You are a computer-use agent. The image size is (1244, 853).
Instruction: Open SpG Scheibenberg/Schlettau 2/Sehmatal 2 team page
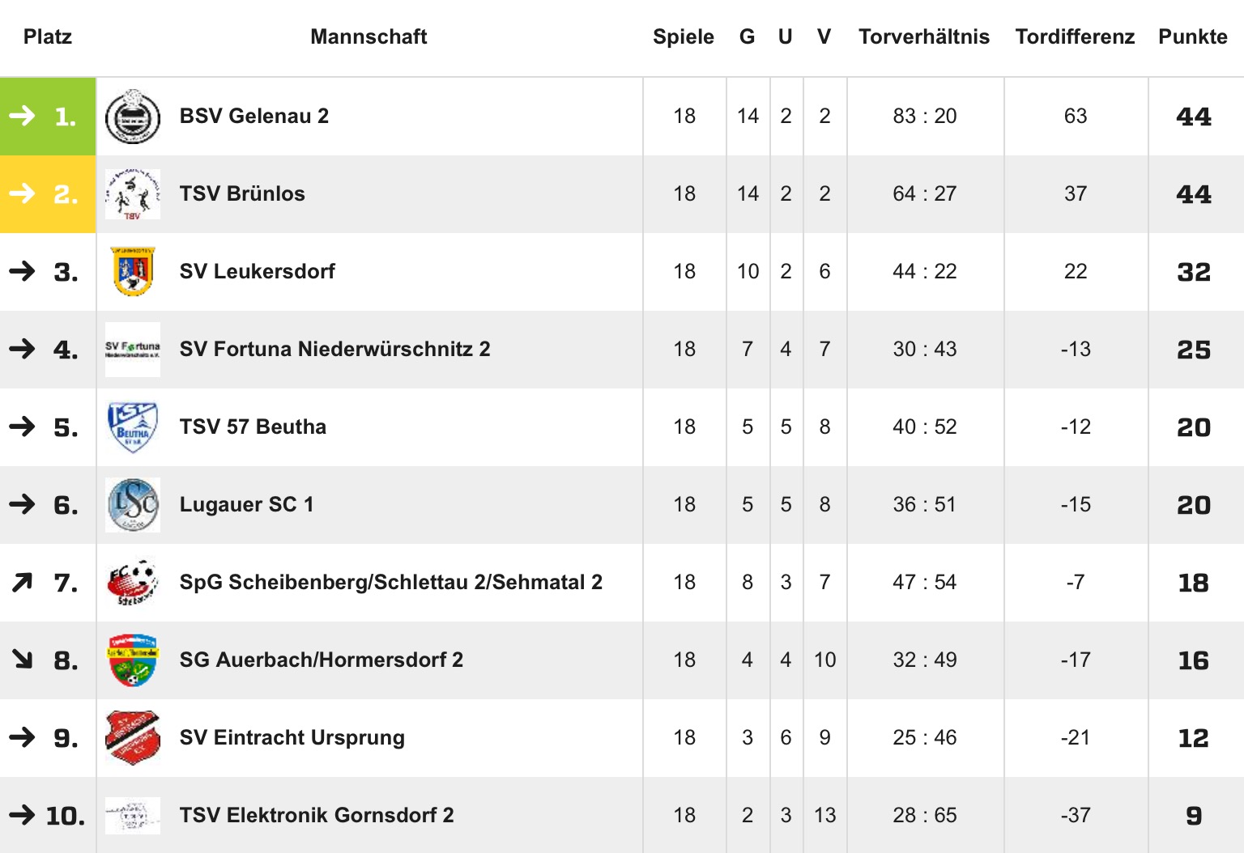click(x=391, y=583)
